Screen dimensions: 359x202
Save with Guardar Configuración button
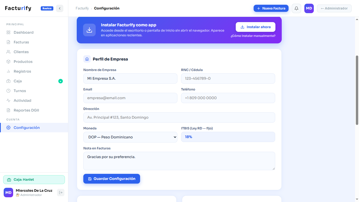(112, 179)
